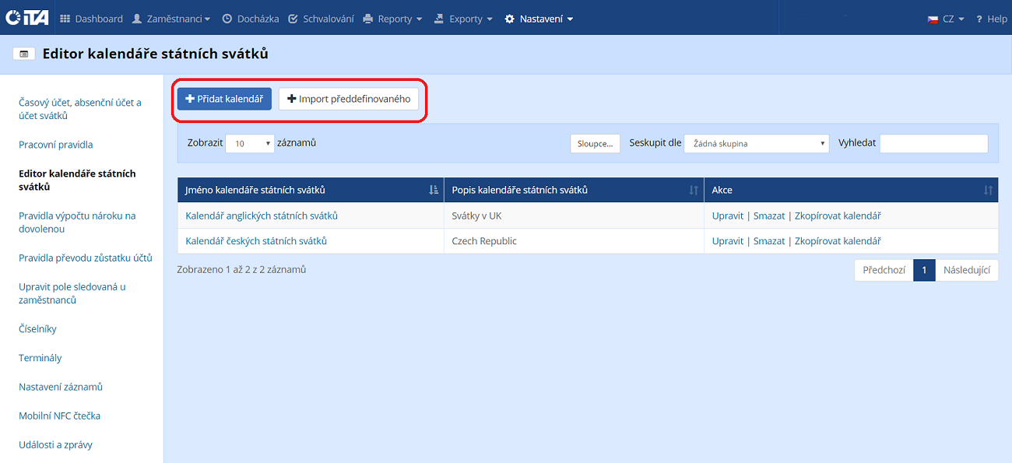This screenshot has height=463, width=1012.
Task: Click the ITA logo in the header
Action: 27,18
